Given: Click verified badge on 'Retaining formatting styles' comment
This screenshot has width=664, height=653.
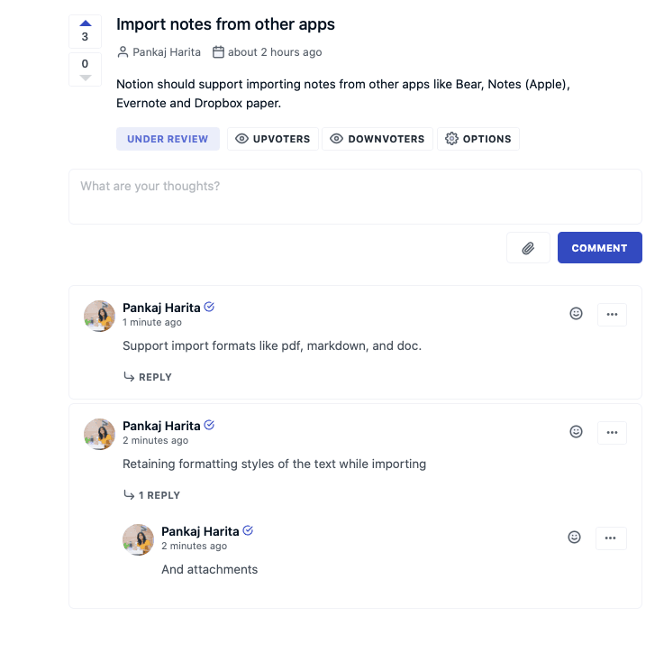Looking at the screenshot, I should (x=209, y=425).
